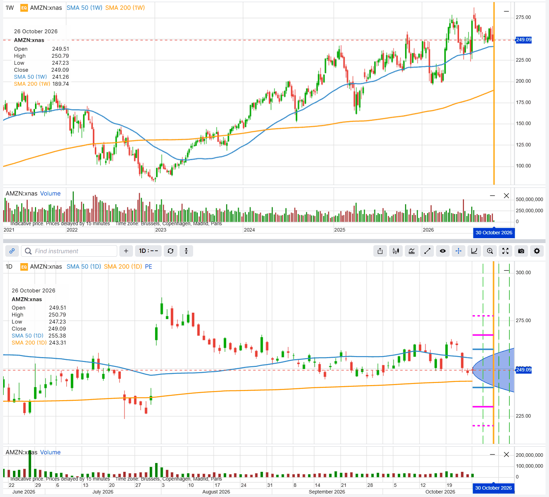Click the search magnifier icon in the Find instrument box
Viewport: 549px width, 497px height.
28,251
